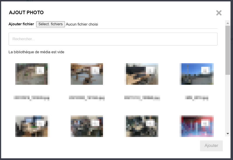The height and width of the screenshot is (160, 233).
Task: Close the Ajout Photo dialog with X
Action: coord(219,13)
